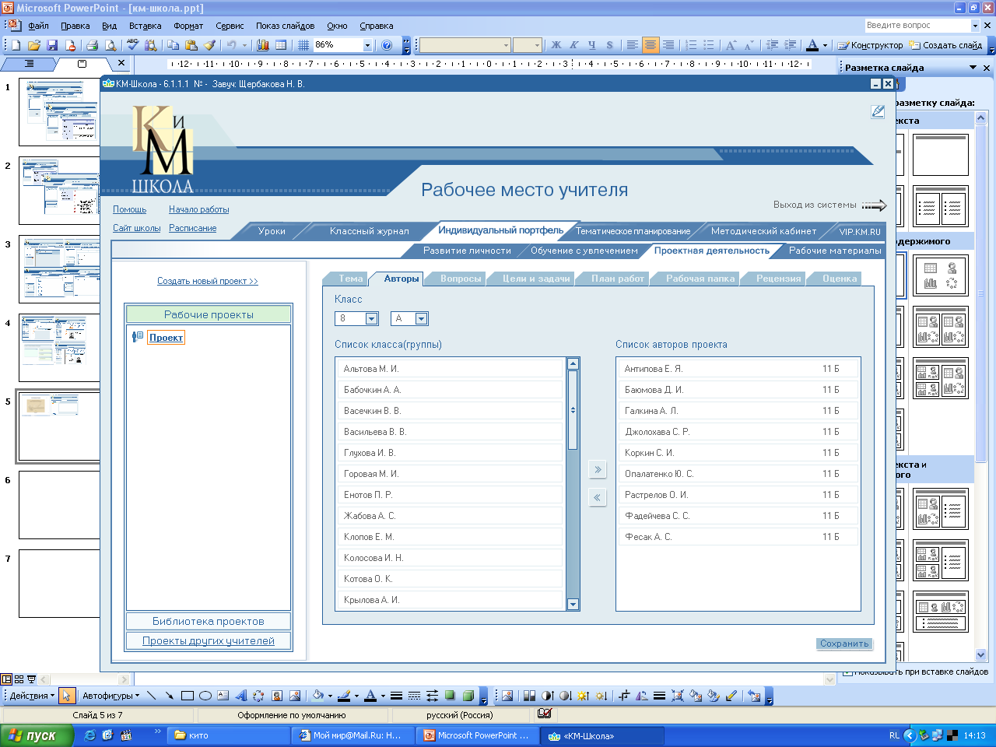Click the pencil edit icon in KM-Школа window

click(878, 111)
